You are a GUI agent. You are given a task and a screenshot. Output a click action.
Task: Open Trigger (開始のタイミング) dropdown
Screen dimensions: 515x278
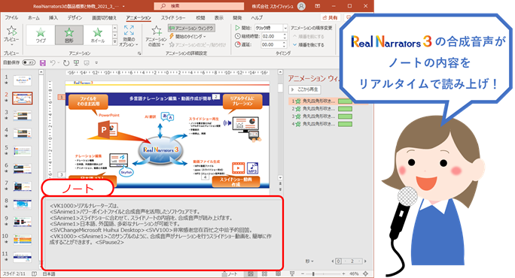coord(188,36)
